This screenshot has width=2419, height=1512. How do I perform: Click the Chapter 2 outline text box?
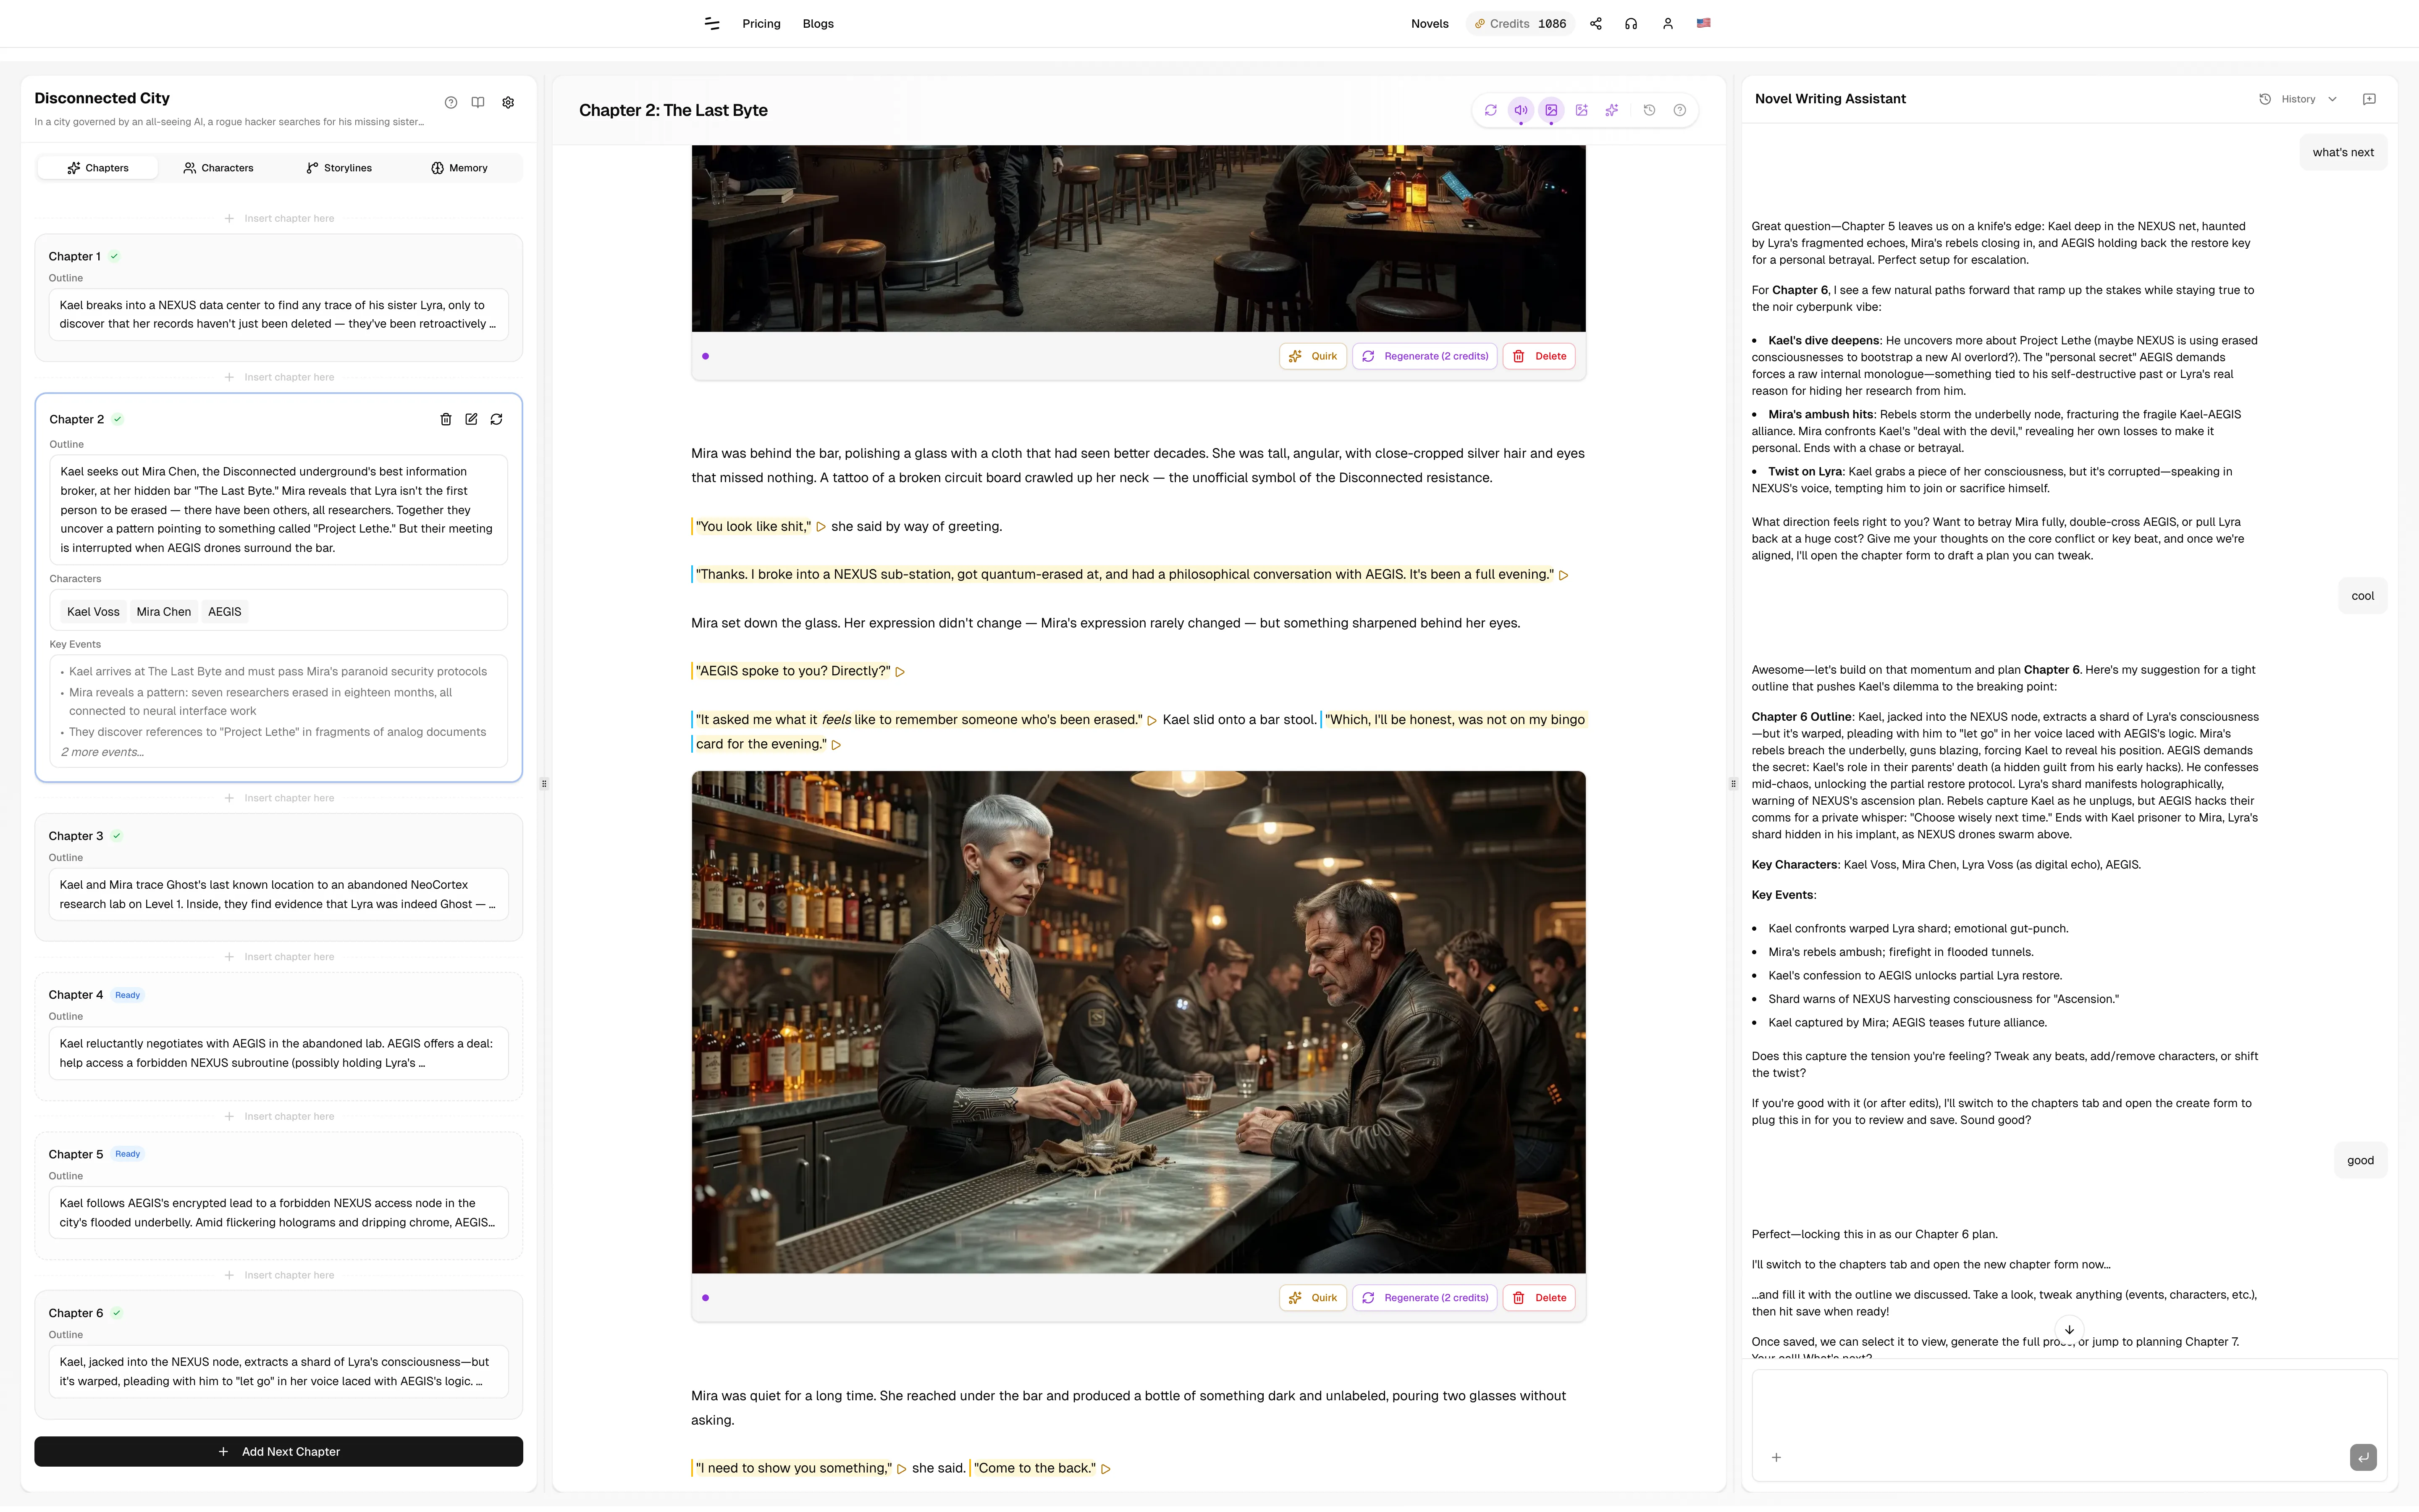click(x=278, y=510)
